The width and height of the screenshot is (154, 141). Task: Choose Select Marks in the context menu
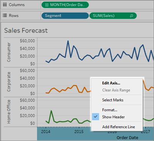[x=113, y=100]
